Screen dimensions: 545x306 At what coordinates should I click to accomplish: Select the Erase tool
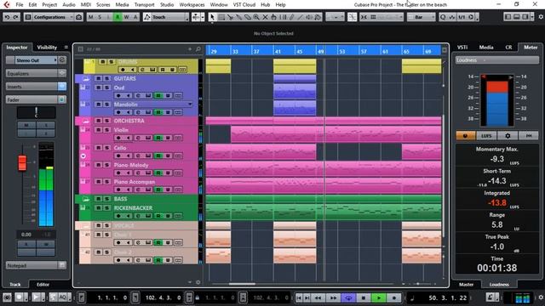point(248,17)
